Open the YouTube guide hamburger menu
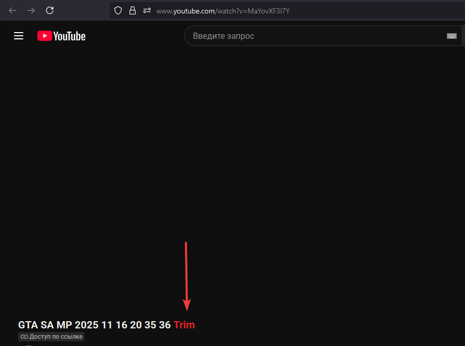 click(x=19, y=36)
